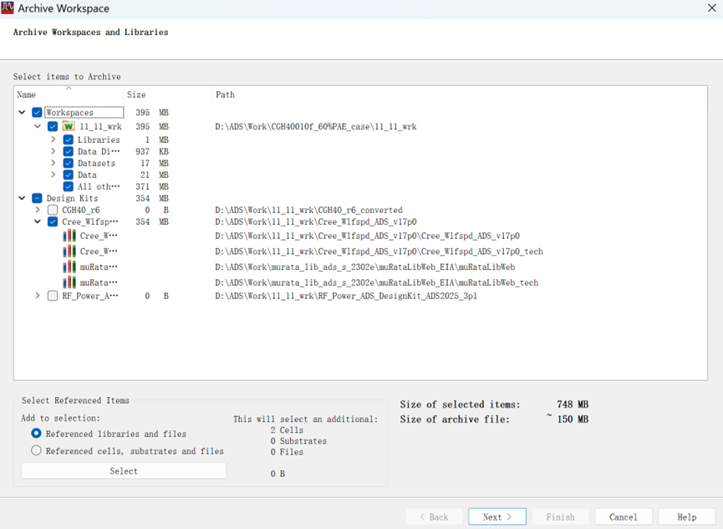
Task: Toggle the Datasets checkbox
Action: 69,163
